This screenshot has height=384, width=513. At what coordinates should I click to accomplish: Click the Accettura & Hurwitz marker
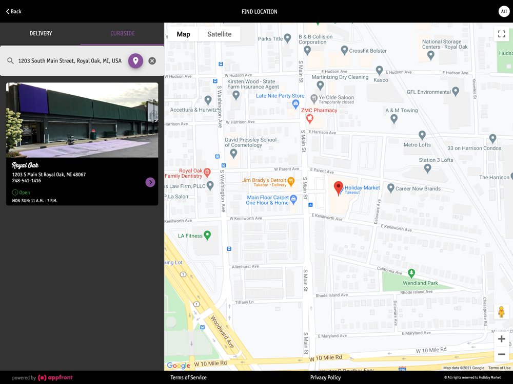point(208,100)
